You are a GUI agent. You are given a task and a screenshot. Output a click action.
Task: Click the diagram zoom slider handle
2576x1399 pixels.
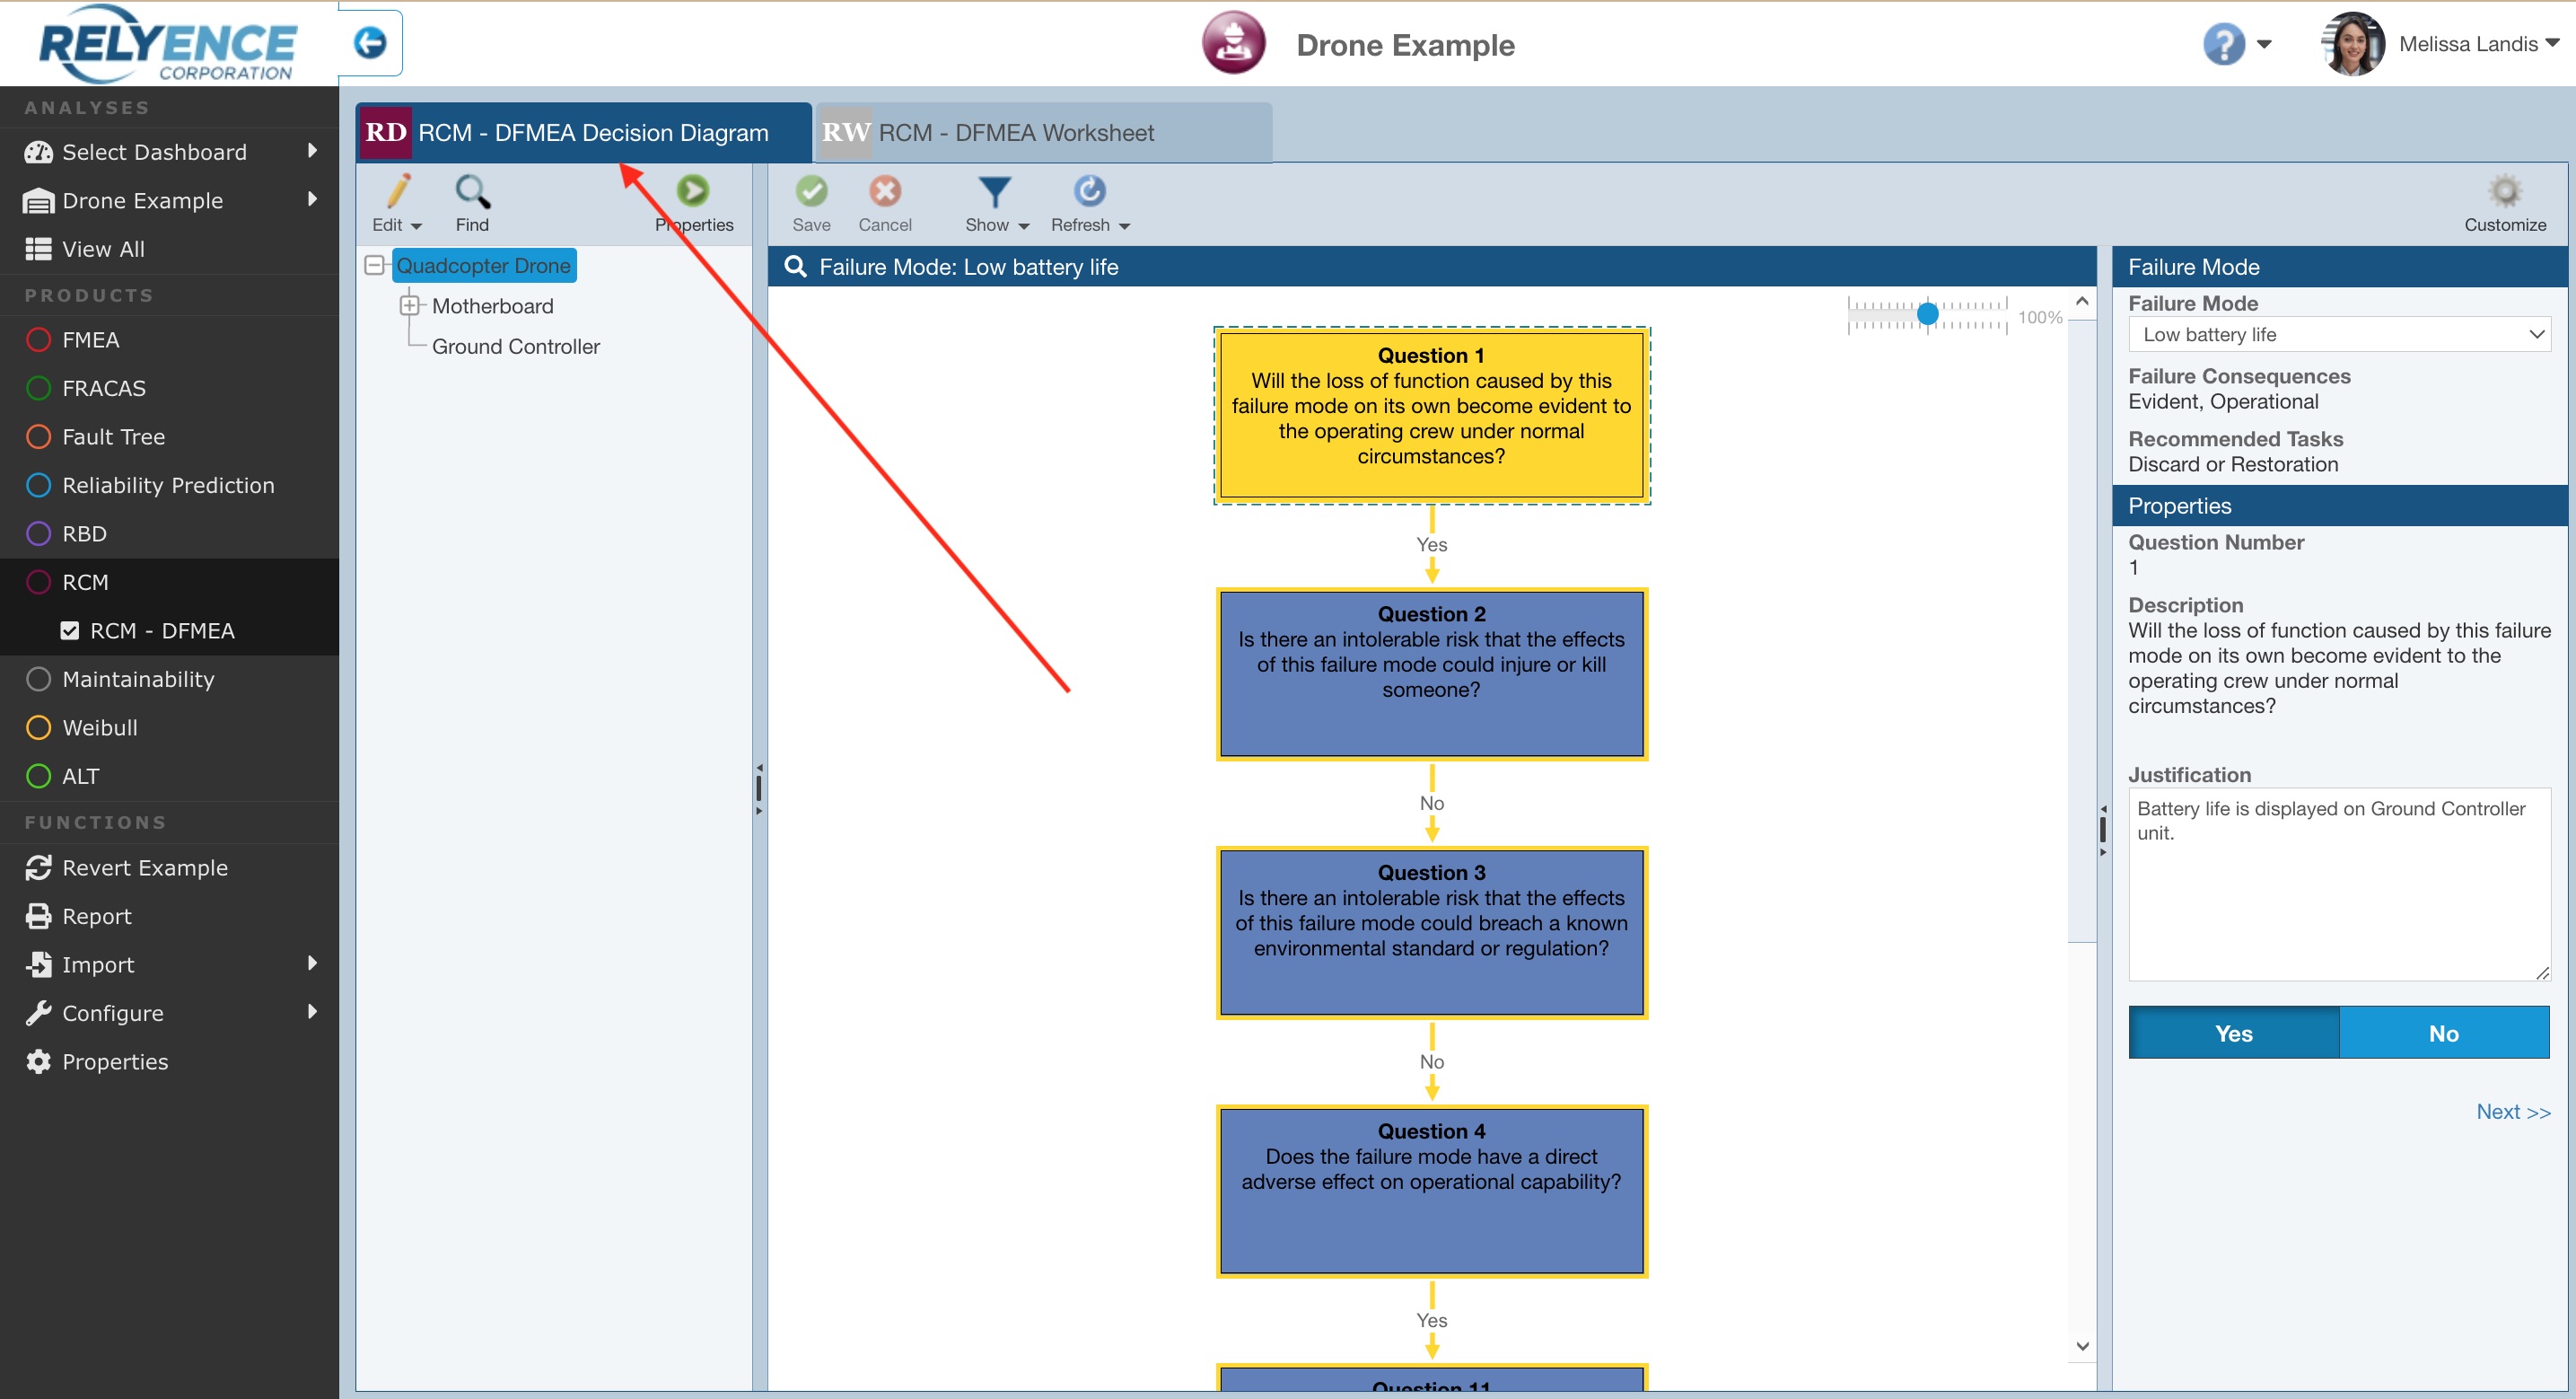tap(1927, 314)
